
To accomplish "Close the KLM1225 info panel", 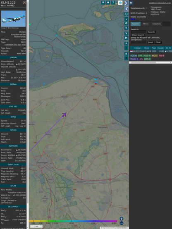I will tap(24, 2).
